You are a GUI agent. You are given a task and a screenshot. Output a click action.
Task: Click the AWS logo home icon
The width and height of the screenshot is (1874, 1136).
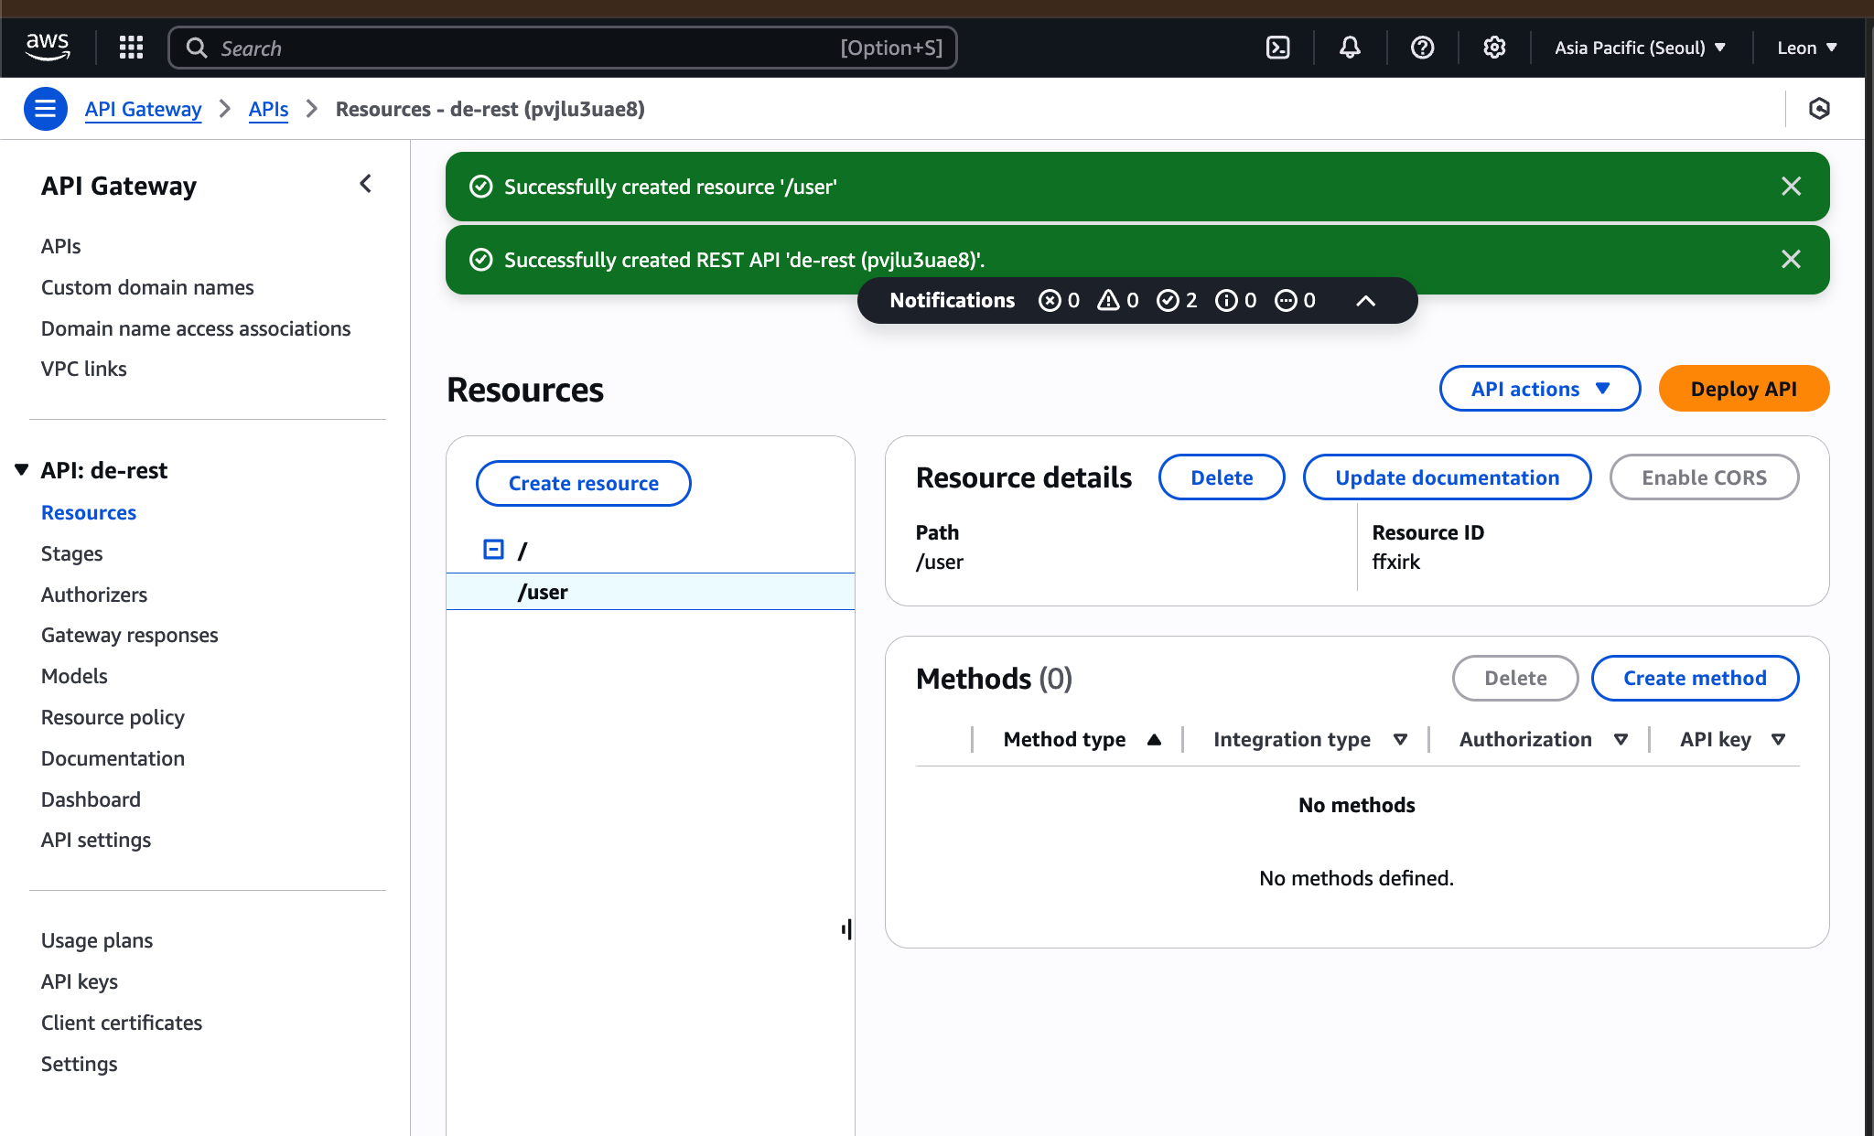tap(48, 47)
